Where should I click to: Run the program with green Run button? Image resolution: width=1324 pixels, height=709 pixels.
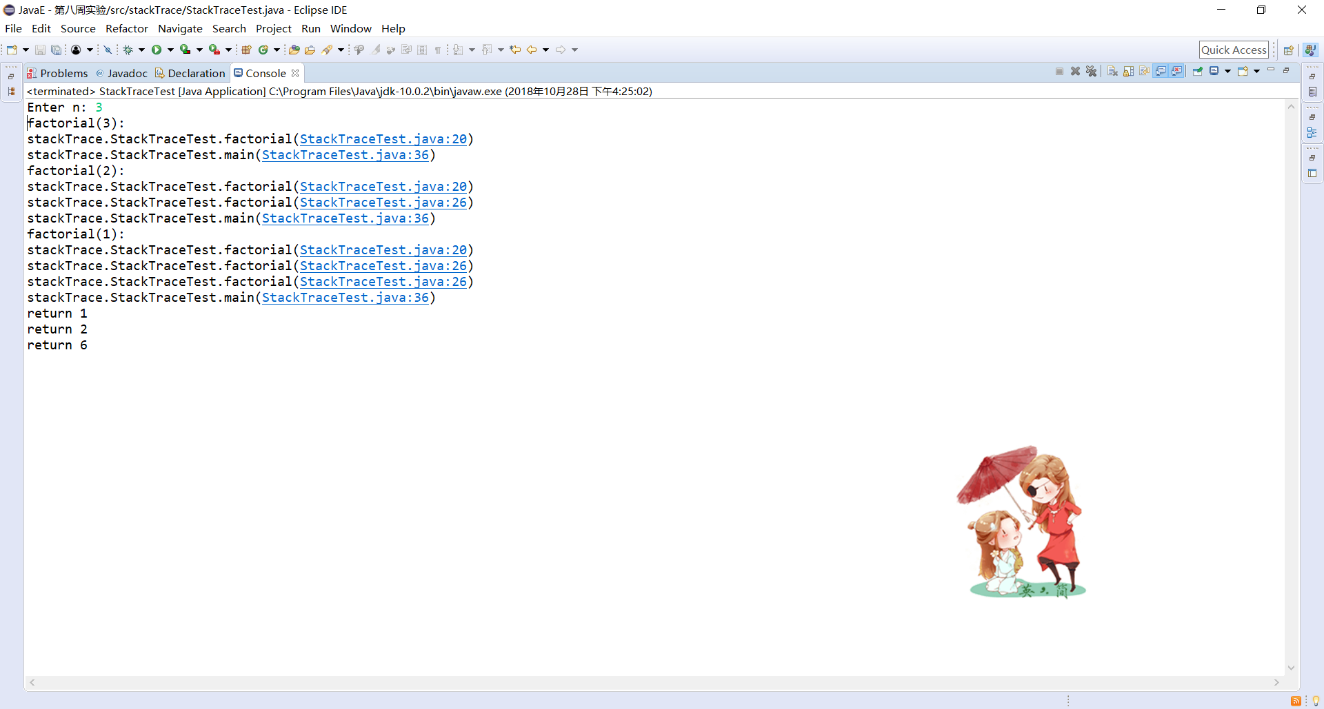157,50
